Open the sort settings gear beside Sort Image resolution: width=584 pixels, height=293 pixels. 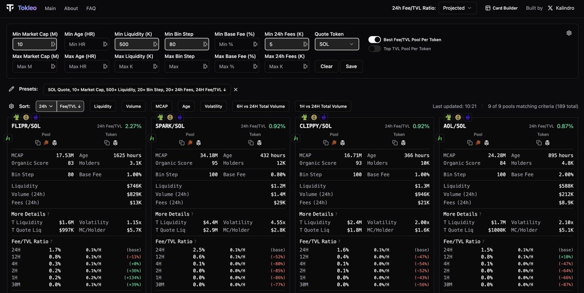pyautogui.click(x=12, y=106)
